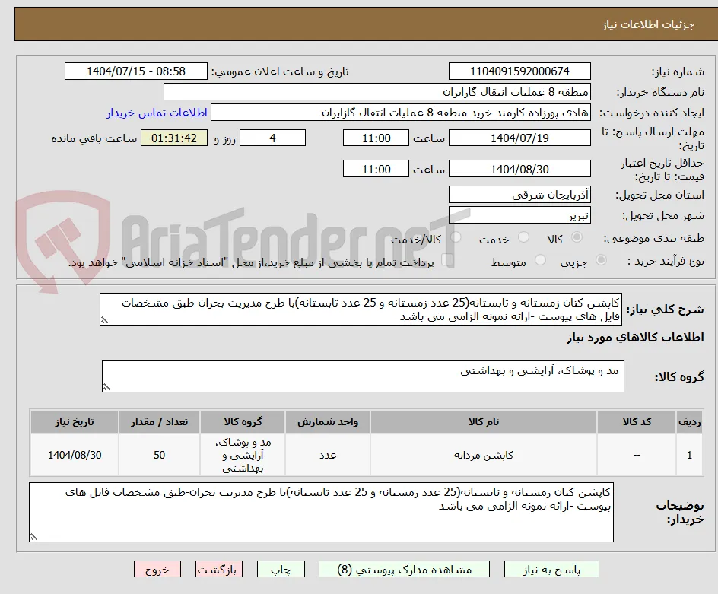
Task: Click the واحد شمارش column header
Action: point(328,422)
